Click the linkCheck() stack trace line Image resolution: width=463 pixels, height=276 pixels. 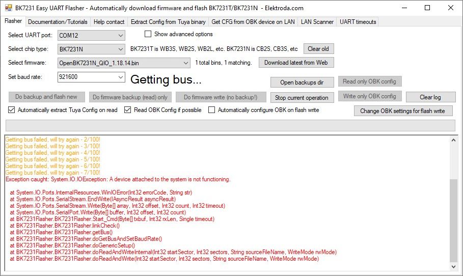tap(65, 226)
